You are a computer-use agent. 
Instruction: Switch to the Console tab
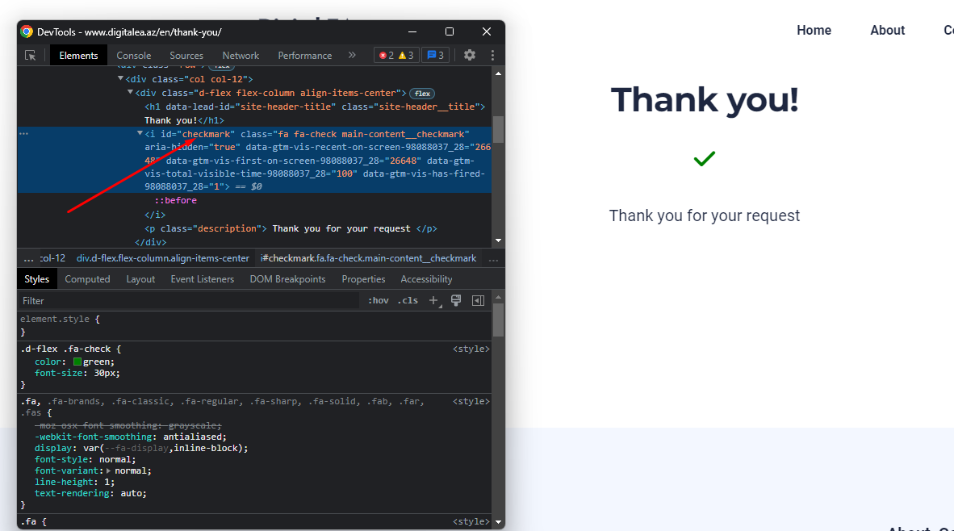click(x=134, y=56)
